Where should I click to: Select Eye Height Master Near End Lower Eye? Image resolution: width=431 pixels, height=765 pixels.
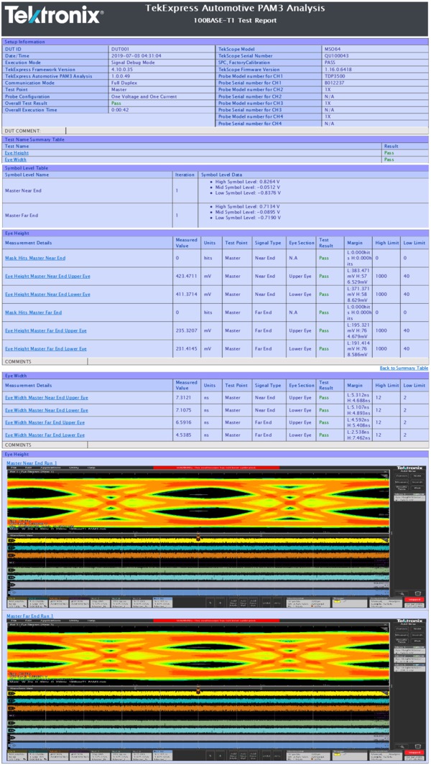[x=47, y=295]
